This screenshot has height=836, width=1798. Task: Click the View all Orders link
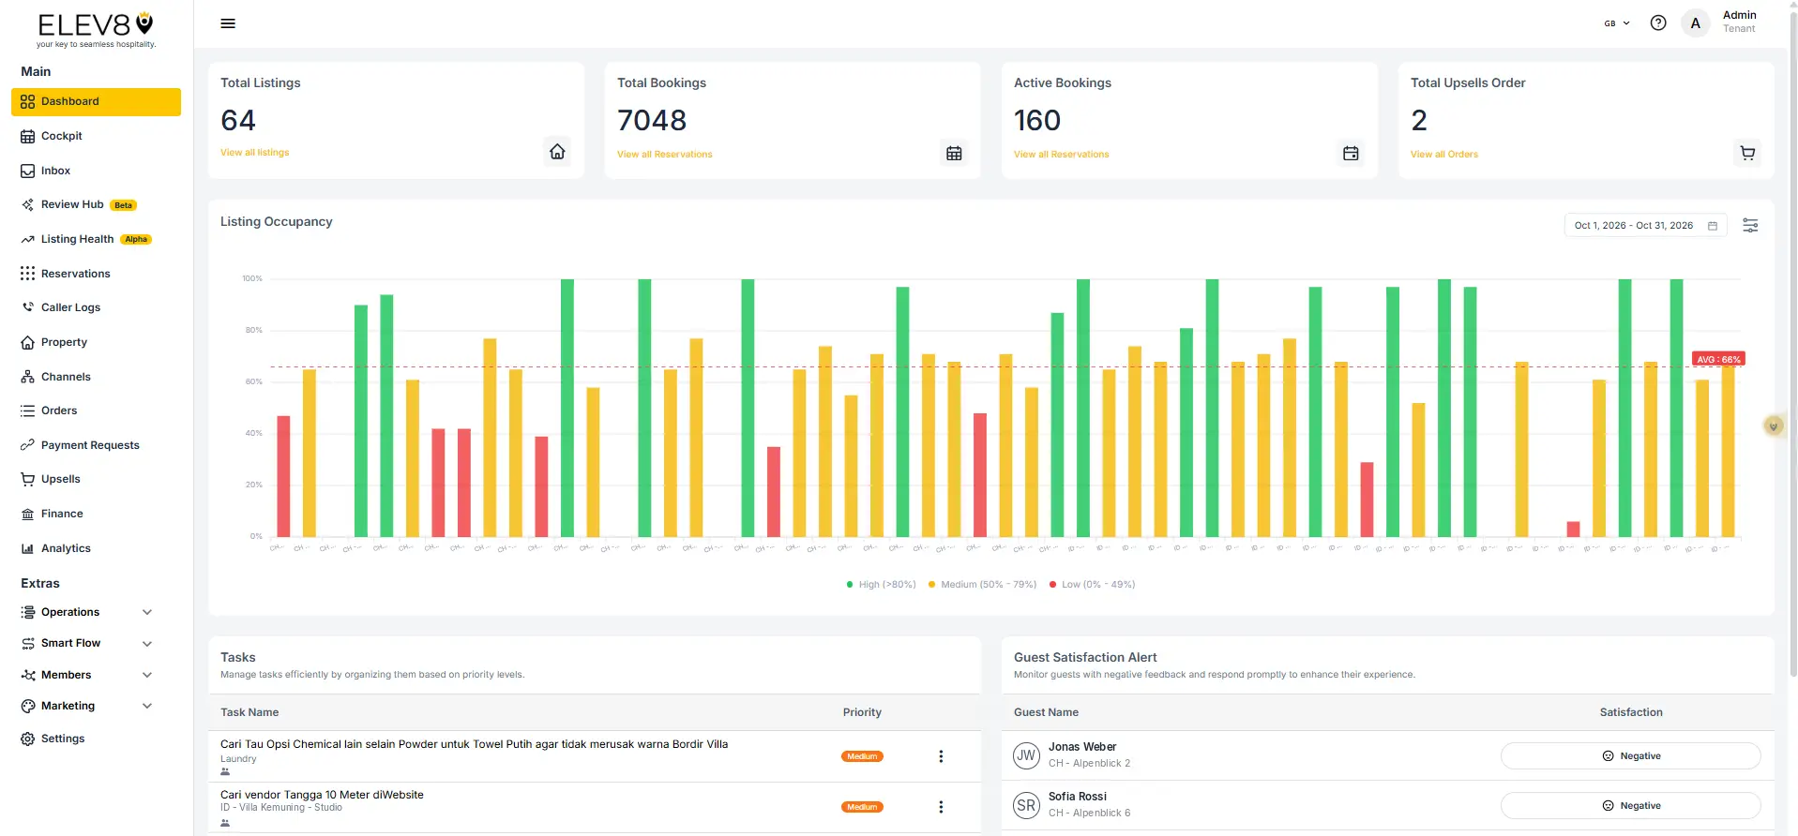pos(1443,155)
